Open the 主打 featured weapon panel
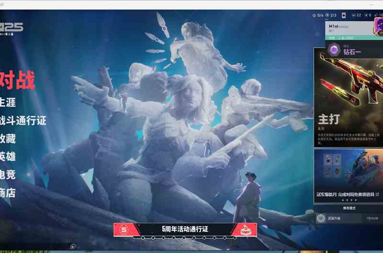Screen dimensions: 383x253 (349, 97)
